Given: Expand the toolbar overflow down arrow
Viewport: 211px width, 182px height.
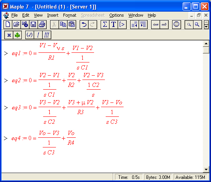Looking at the screenshot, I should pyautogui.click(x=206, y=27).
